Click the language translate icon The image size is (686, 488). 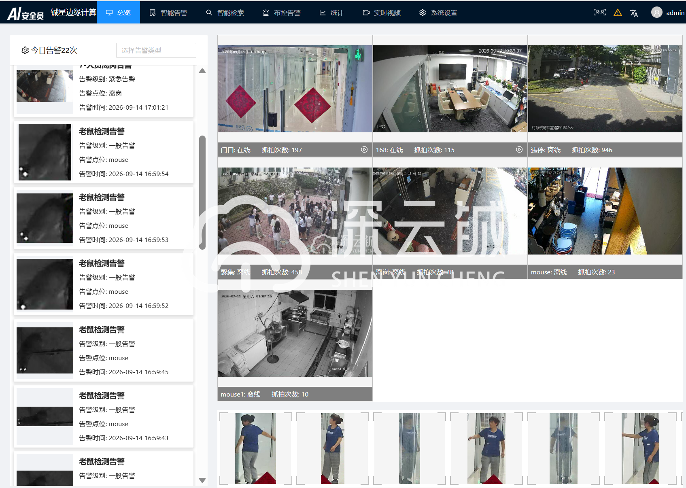634,13
